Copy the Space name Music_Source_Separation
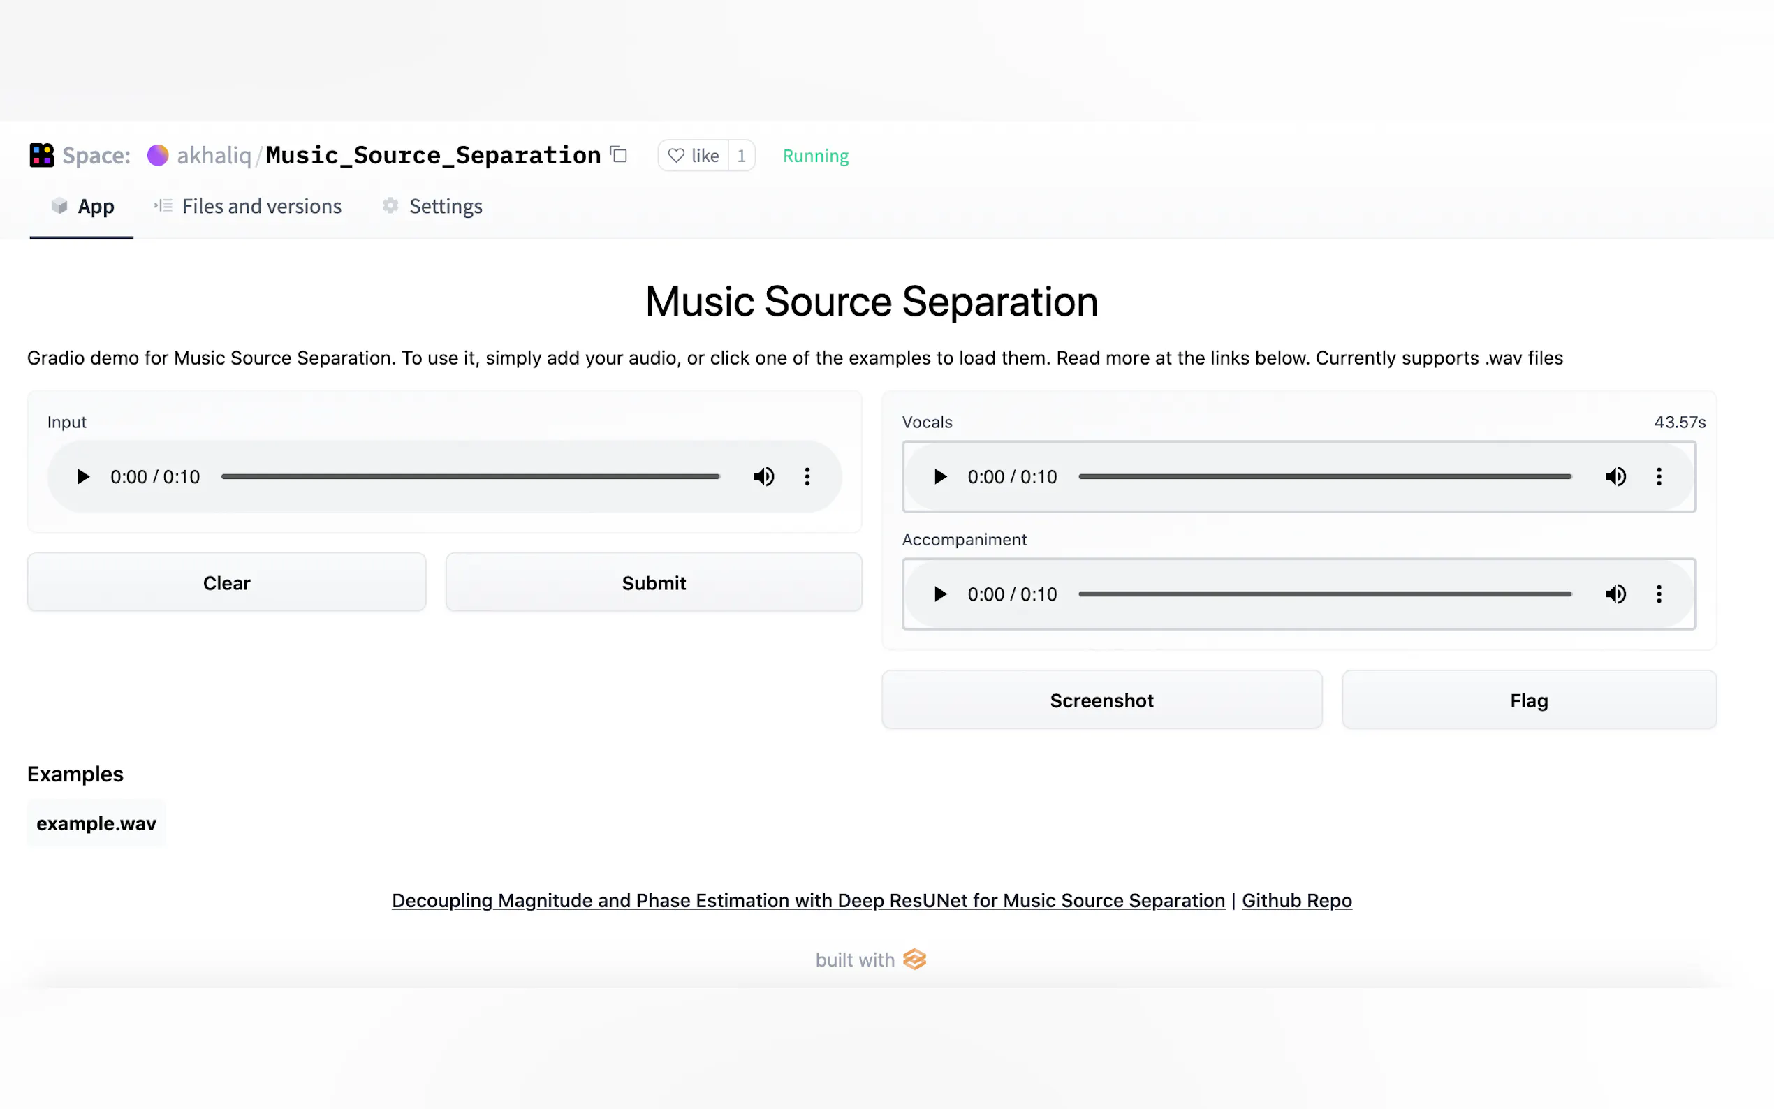This screenshot has height=1109, width=1774. tap(618, 155)
